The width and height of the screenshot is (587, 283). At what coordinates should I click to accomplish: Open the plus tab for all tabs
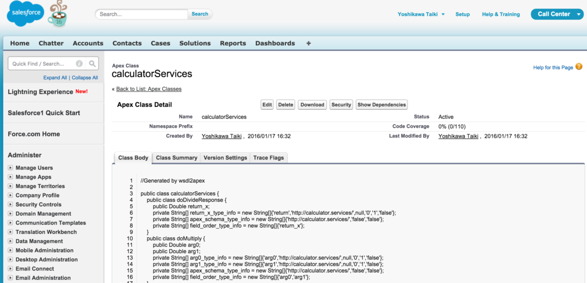click(x=308, y=43)
